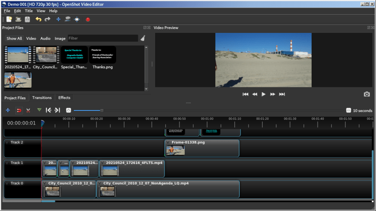
Task: Open the Title menu
Action: pyautogui.click(x=29, y=11)
